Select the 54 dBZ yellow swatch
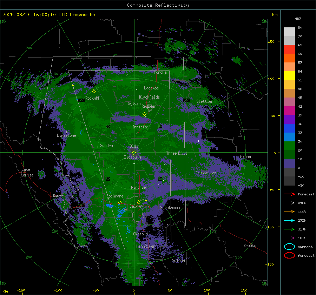This screenshot has width=316, height=295. point(289,75)
